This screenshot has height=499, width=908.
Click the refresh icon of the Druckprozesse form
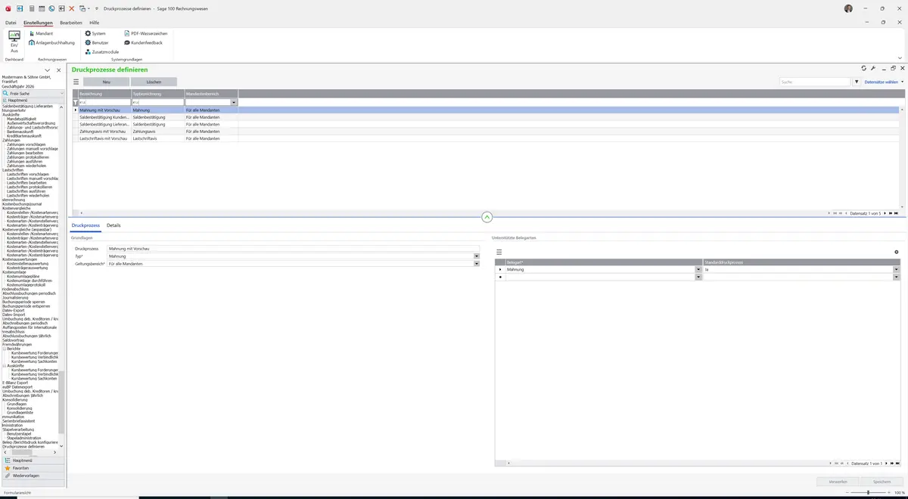coord(864,68)
